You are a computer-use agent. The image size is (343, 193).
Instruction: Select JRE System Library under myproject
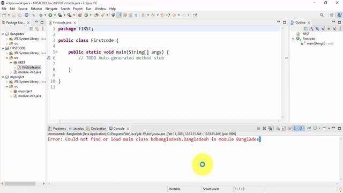(x=26, y=81)
